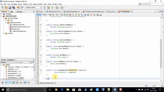Click the Show Inherited Members navigator icon

coord(3,82)
